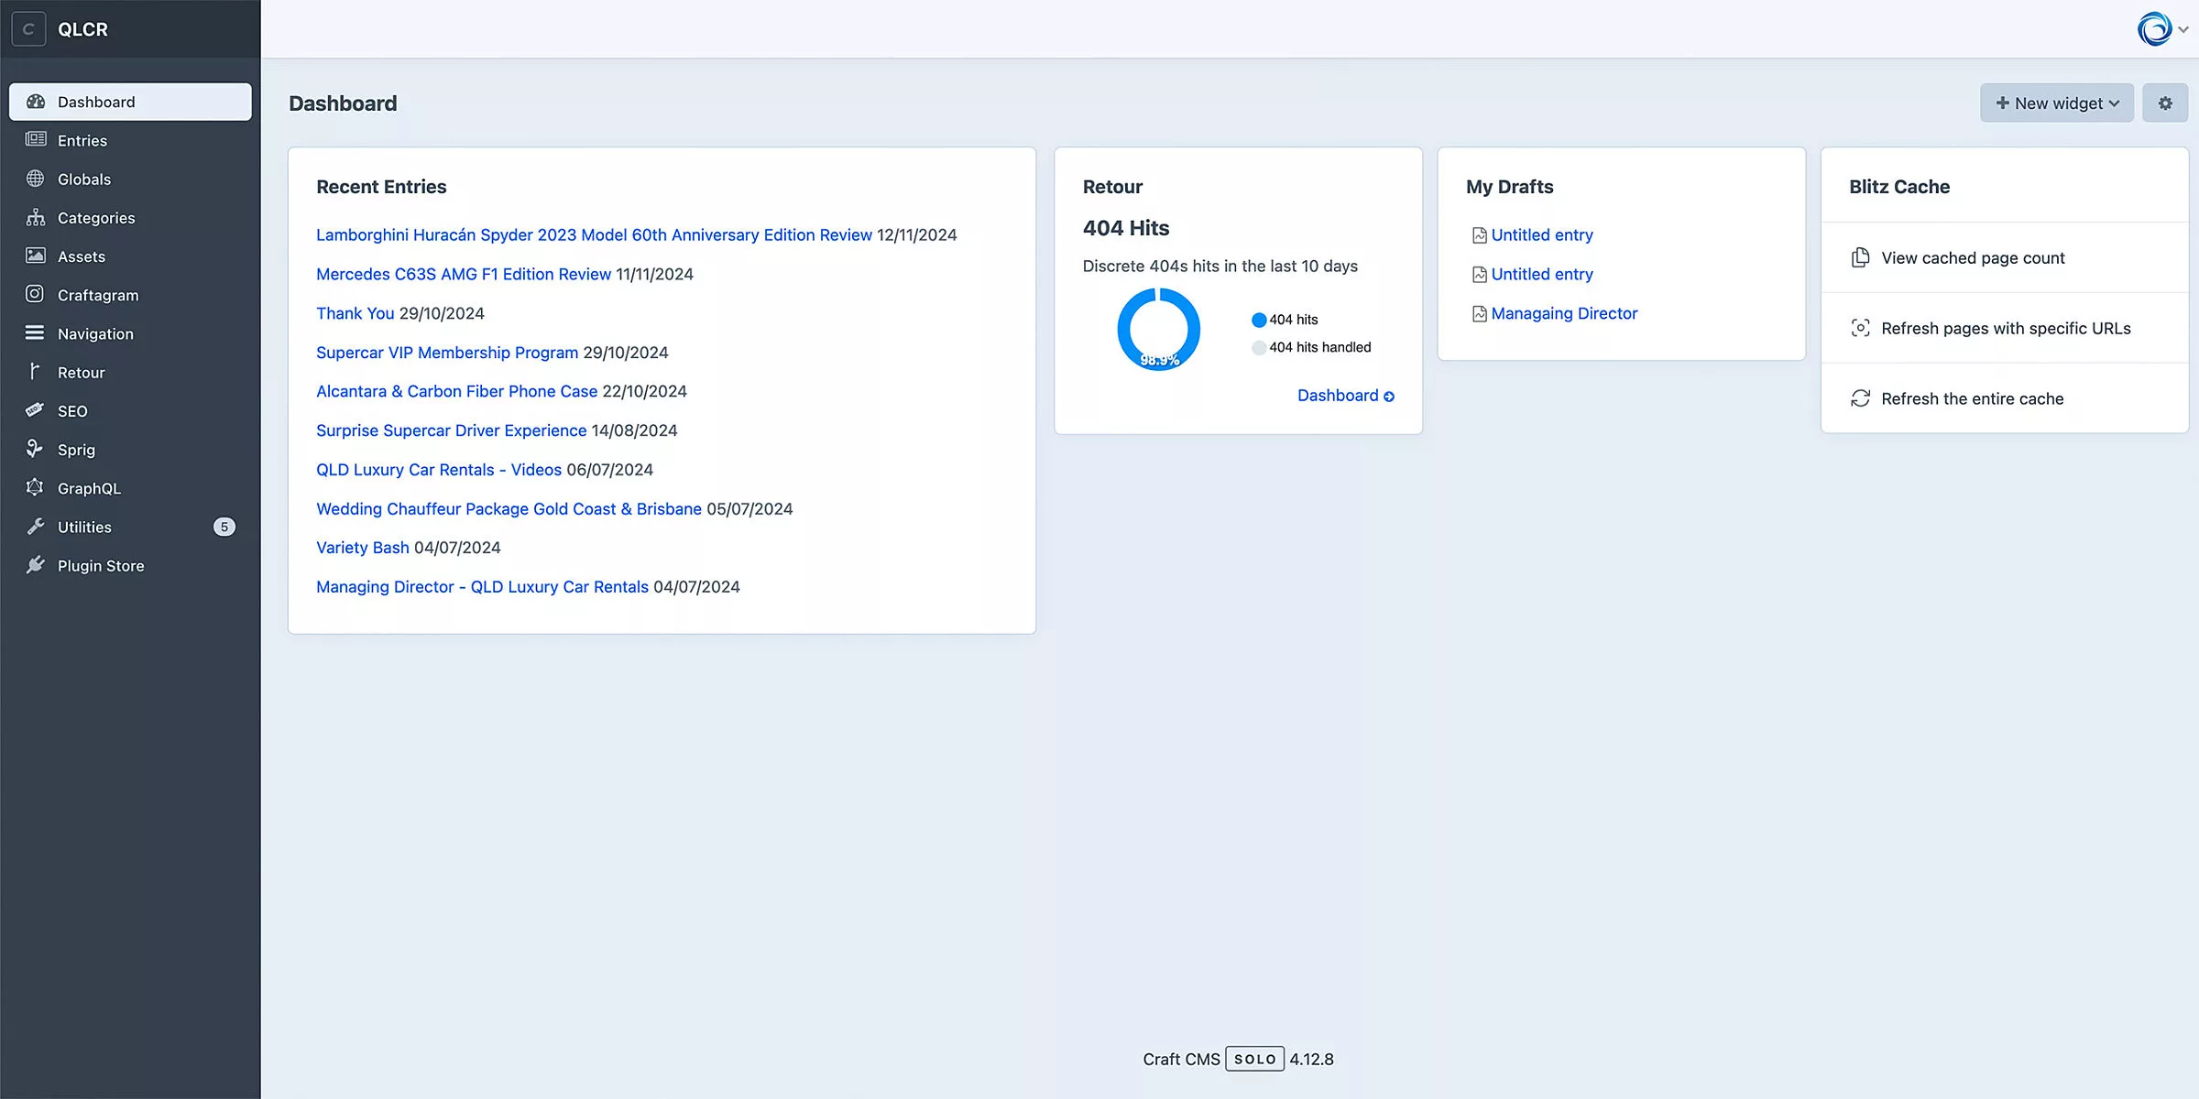Open the Variety Bash entry
The width and height of the screenshot is (2199, 1099).
pos(362,548)
